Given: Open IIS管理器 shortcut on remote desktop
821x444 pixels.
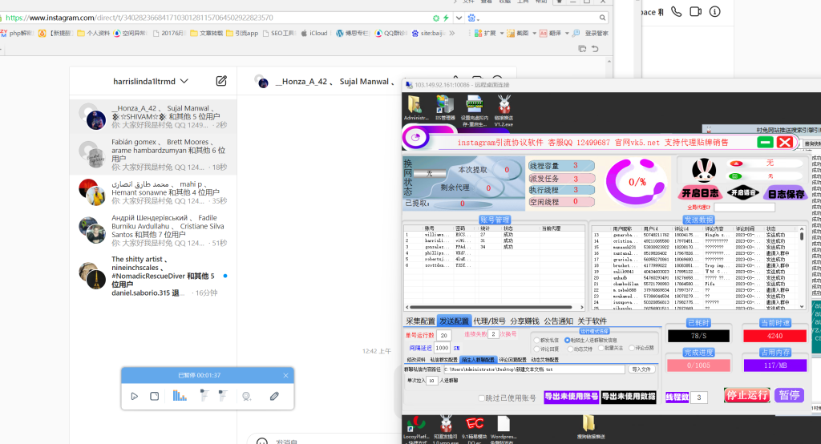Looking at the screenshot, I should click(x=445, y=108).
